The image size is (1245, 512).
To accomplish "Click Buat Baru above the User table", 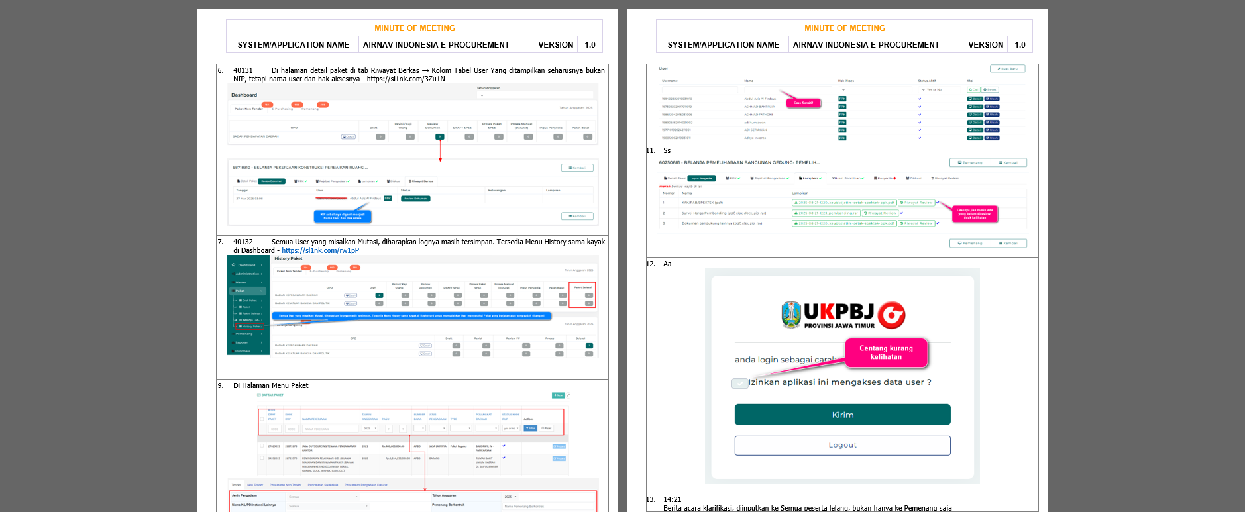I will pos(1007,69).
